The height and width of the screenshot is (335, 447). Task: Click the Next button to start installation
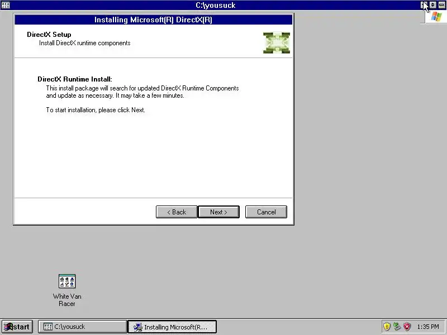coord(218,212)
